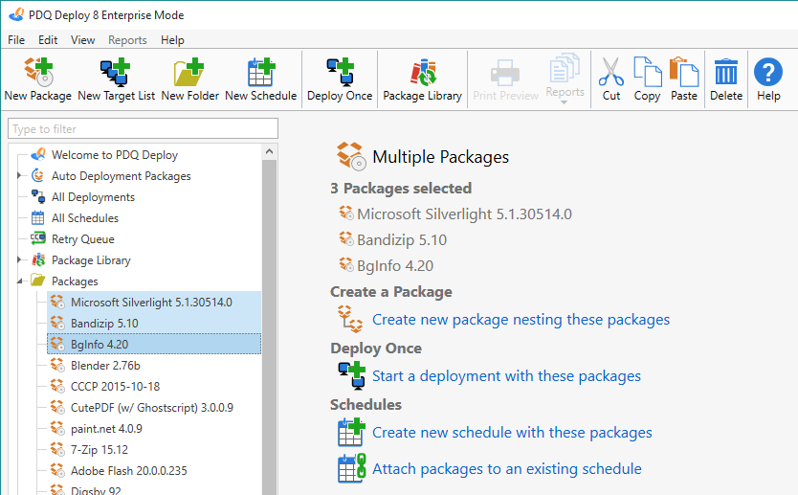Click calendar plus icon beside Create new schedule
This screenshot has height=495, width=798.
352,433
